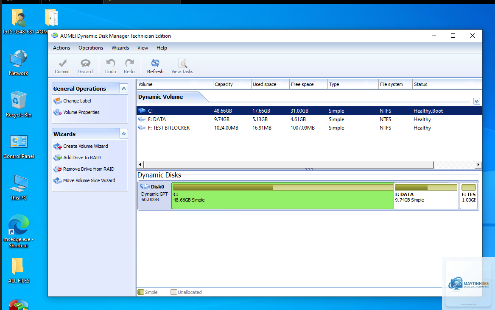This screenshot has height=310, width=495.
Task: Click the volume list horizontal scrollbar thumb
Action: click(288, 164)
